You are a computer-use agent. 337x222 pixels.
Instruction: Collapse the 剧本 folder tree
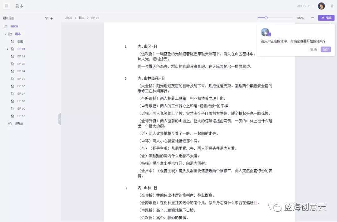pyautogui.click(x=5, y=34)
